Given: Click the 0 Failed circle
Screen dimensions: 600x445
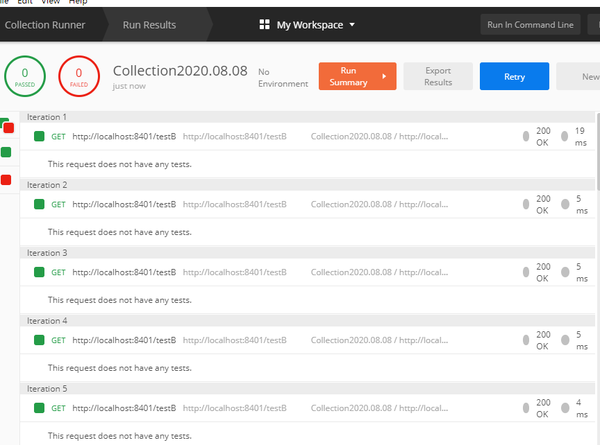Looking at the screenshot, I should click(79, 76).
